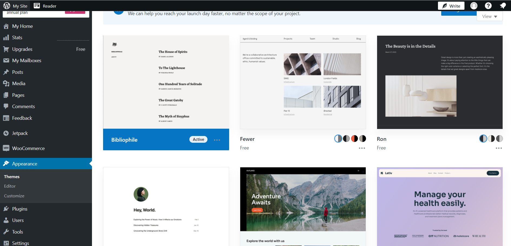Click the Ron theme name
Image resolution: width=511 pixels, height=246 pixels.
[381, 139]
